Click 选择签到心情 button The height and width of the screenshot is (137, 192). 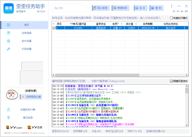pyautogui.click(x=31, y=97)
